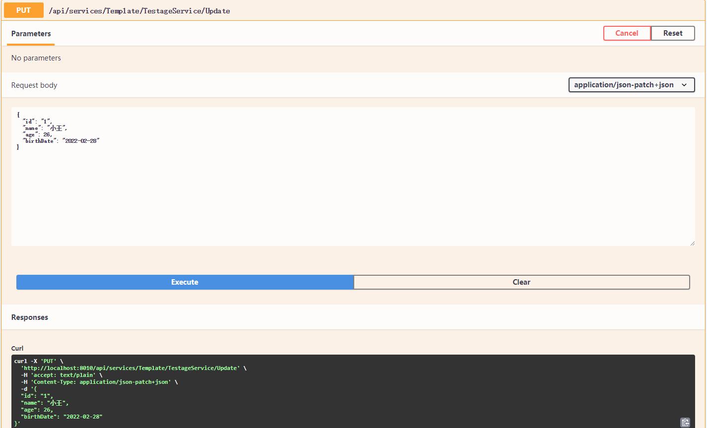Image resolution: width=707 pixels, height=428 pixels.
Task: Click the "age": 26 line in request body
Action: tap(37, 134)
